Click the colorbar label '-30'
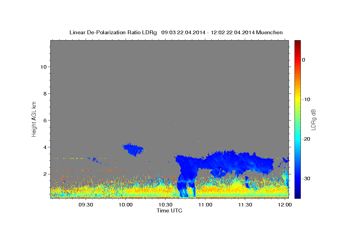 306,178
